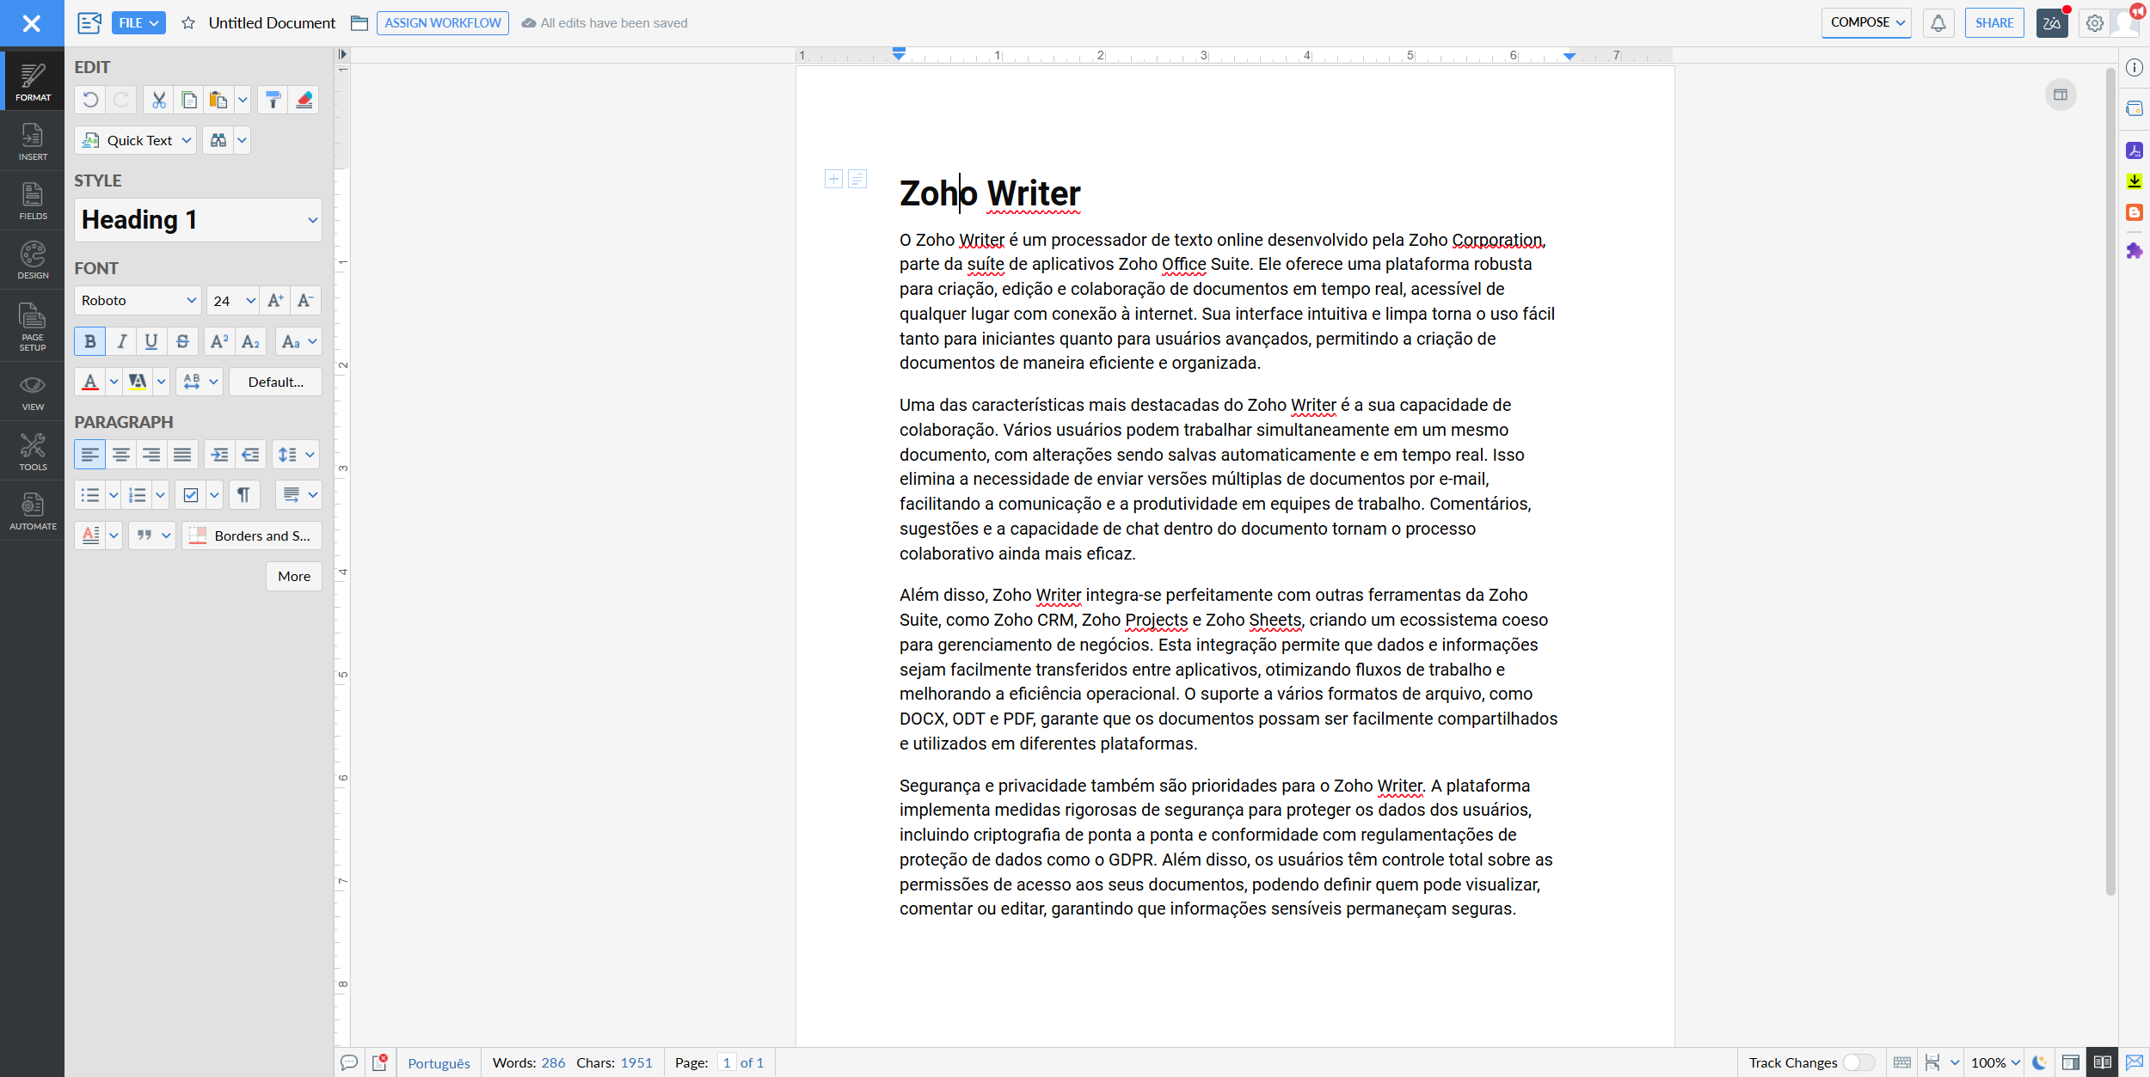Click the Português language link
2150x1077 pixels.
(439, 1063)
